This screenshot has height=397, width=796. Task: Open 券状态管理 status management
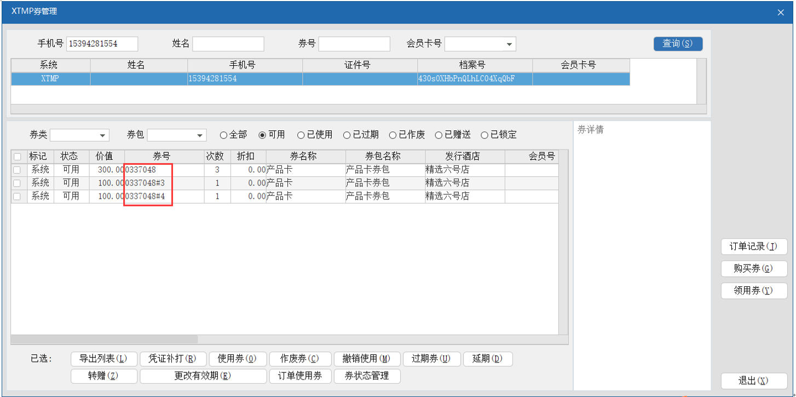(366, 376)
